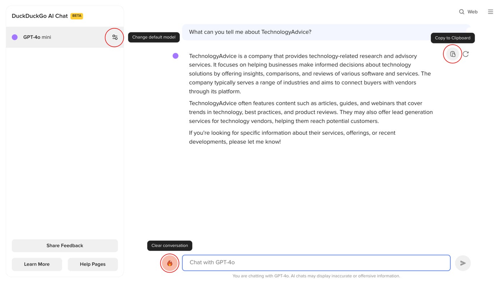Viewport: 503px width, 283px height.
Task: Click the paragraph starting "If you're looking for specific"
Action: pyautogui.click(x=292, y=137)
